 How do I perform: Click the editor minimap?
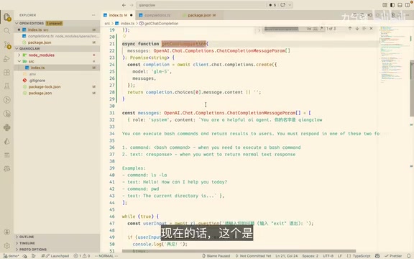tap(394, 54)
